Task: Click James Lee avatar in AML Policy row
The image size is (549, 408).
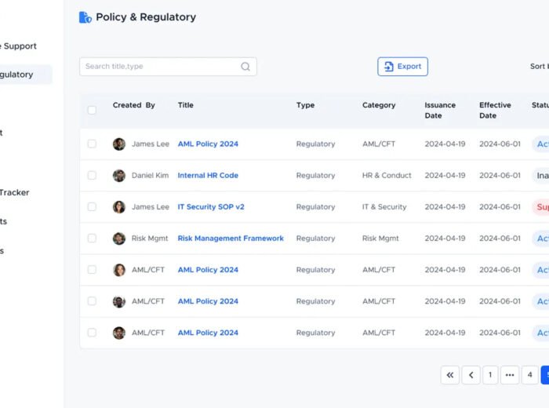Action: [x=119, y=144]
